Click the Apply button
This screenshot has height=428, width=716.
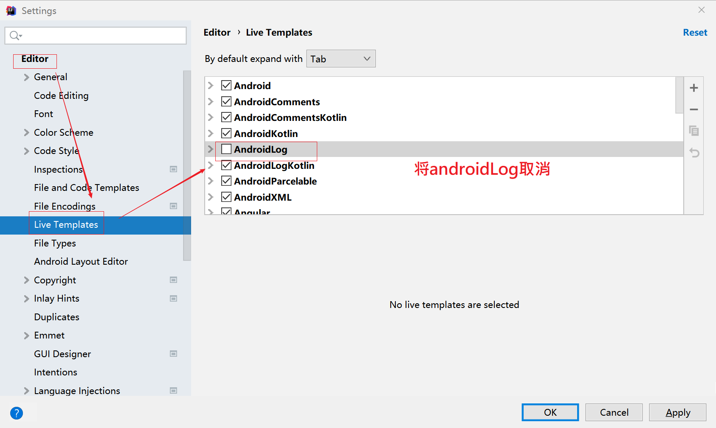[678, 412]
